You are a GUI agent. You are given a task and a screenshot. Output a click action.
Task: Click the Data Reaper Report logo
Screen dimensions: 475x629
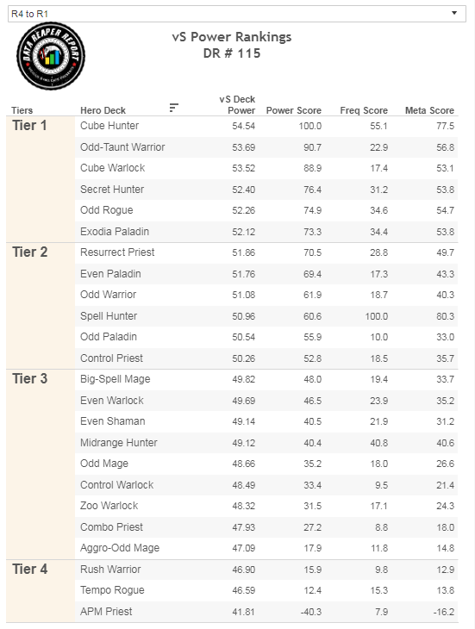coord(51,56)
